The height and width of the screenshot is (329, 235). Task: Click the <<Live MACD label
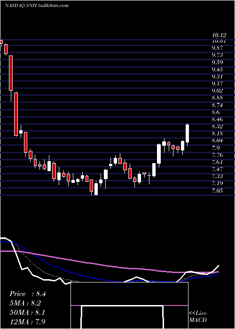pos(198,316)
